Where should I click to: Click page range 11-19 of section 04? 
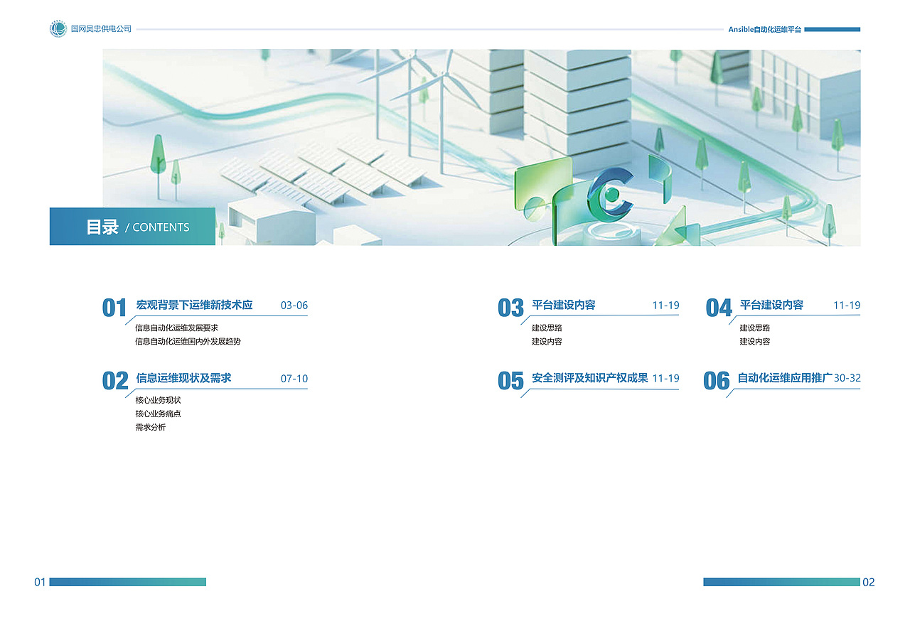coord(847,306)
